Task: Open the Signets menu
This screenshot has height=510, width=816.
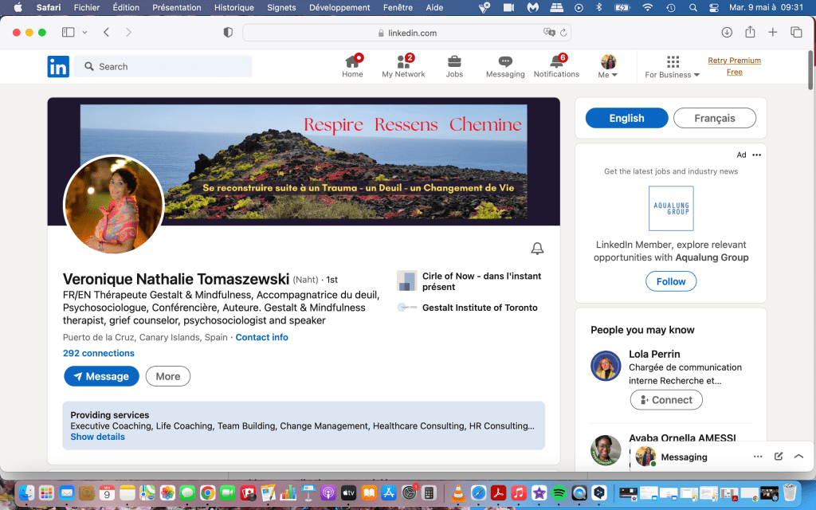Action: (281, 7)
